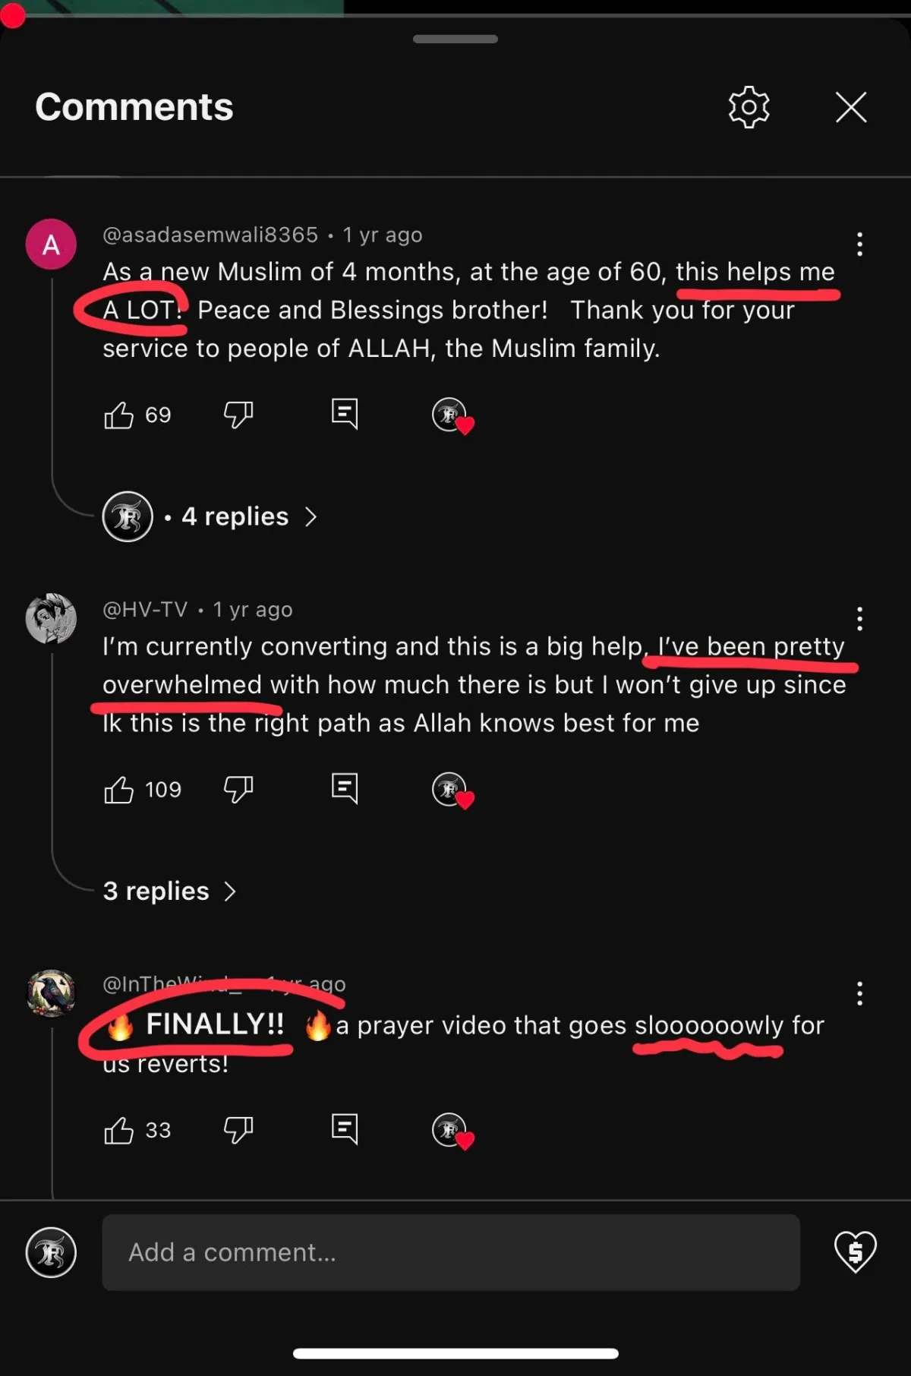Dislike the comment by @asadasemwali8365
911x1376 pixels.
pyautogui.click(x=238, y=415)
